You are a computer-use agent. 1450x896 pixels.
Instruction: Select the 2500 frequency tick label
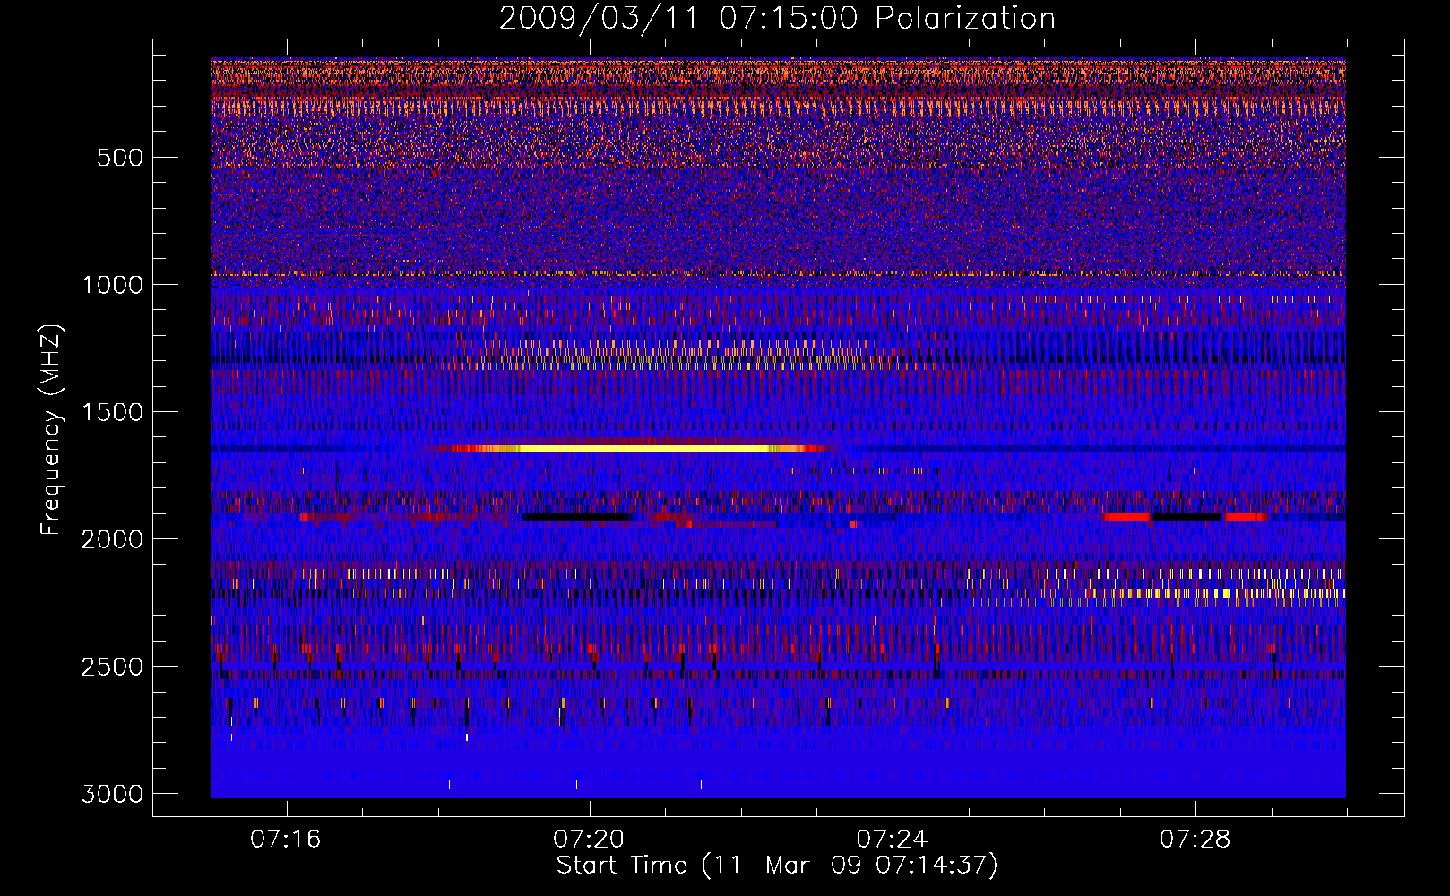click(112, 667)
